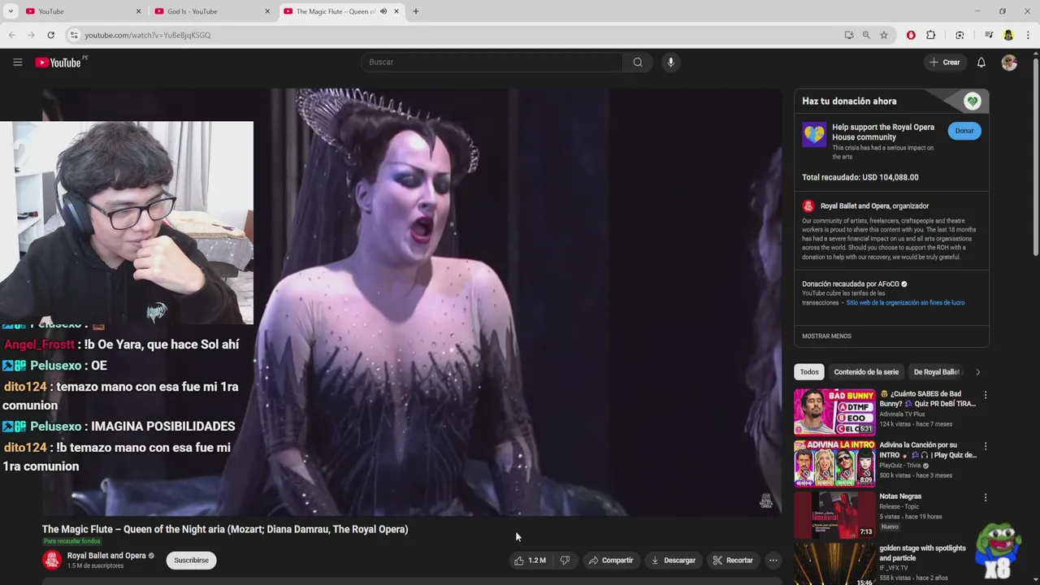
Task: Switch to the first YouTube browser tab
Action: coord(81,11)
